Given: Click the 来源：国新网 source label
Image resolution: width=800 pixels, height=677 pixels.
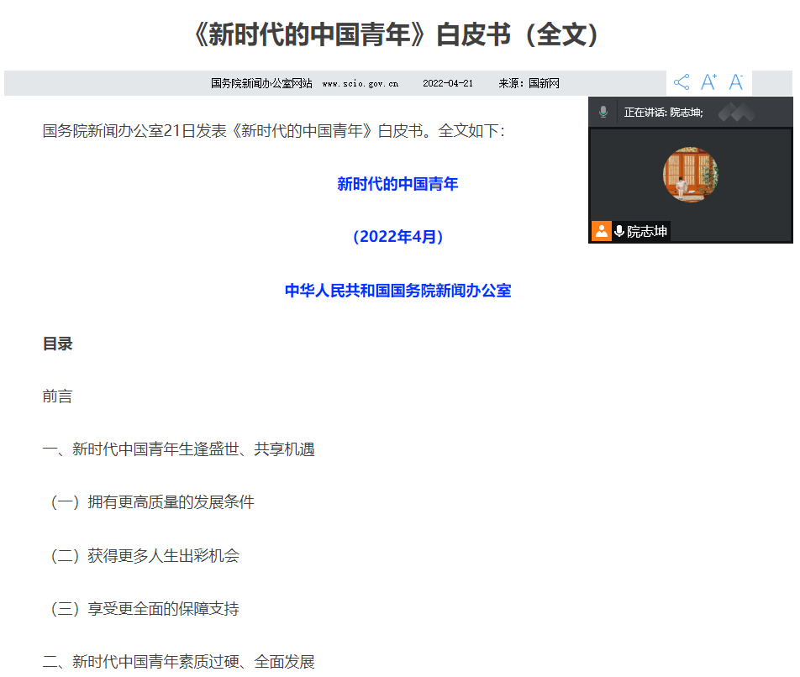Looking at the screenshot, I should (x=529, y=83).
